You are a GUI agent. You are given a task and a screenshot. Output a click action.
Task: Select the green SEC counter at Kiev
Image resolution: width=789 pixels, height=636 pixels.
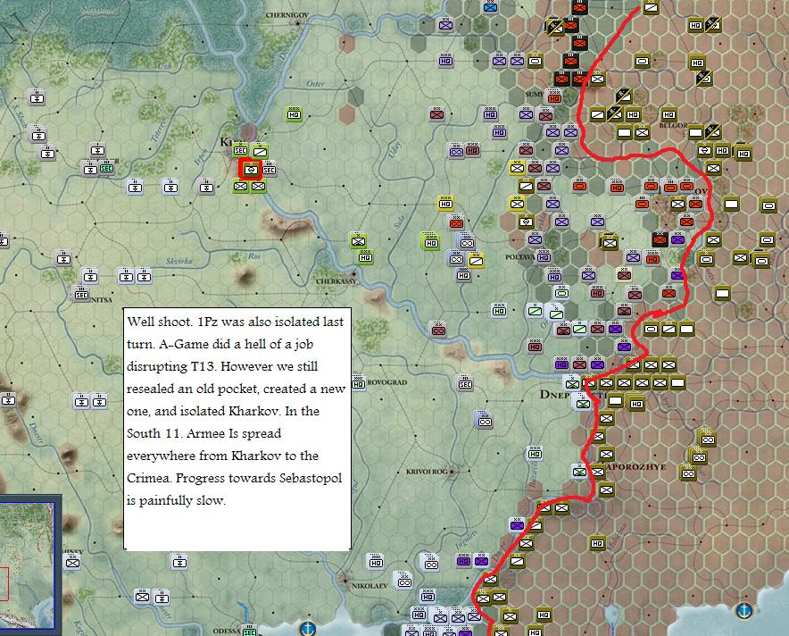point(240,150)
